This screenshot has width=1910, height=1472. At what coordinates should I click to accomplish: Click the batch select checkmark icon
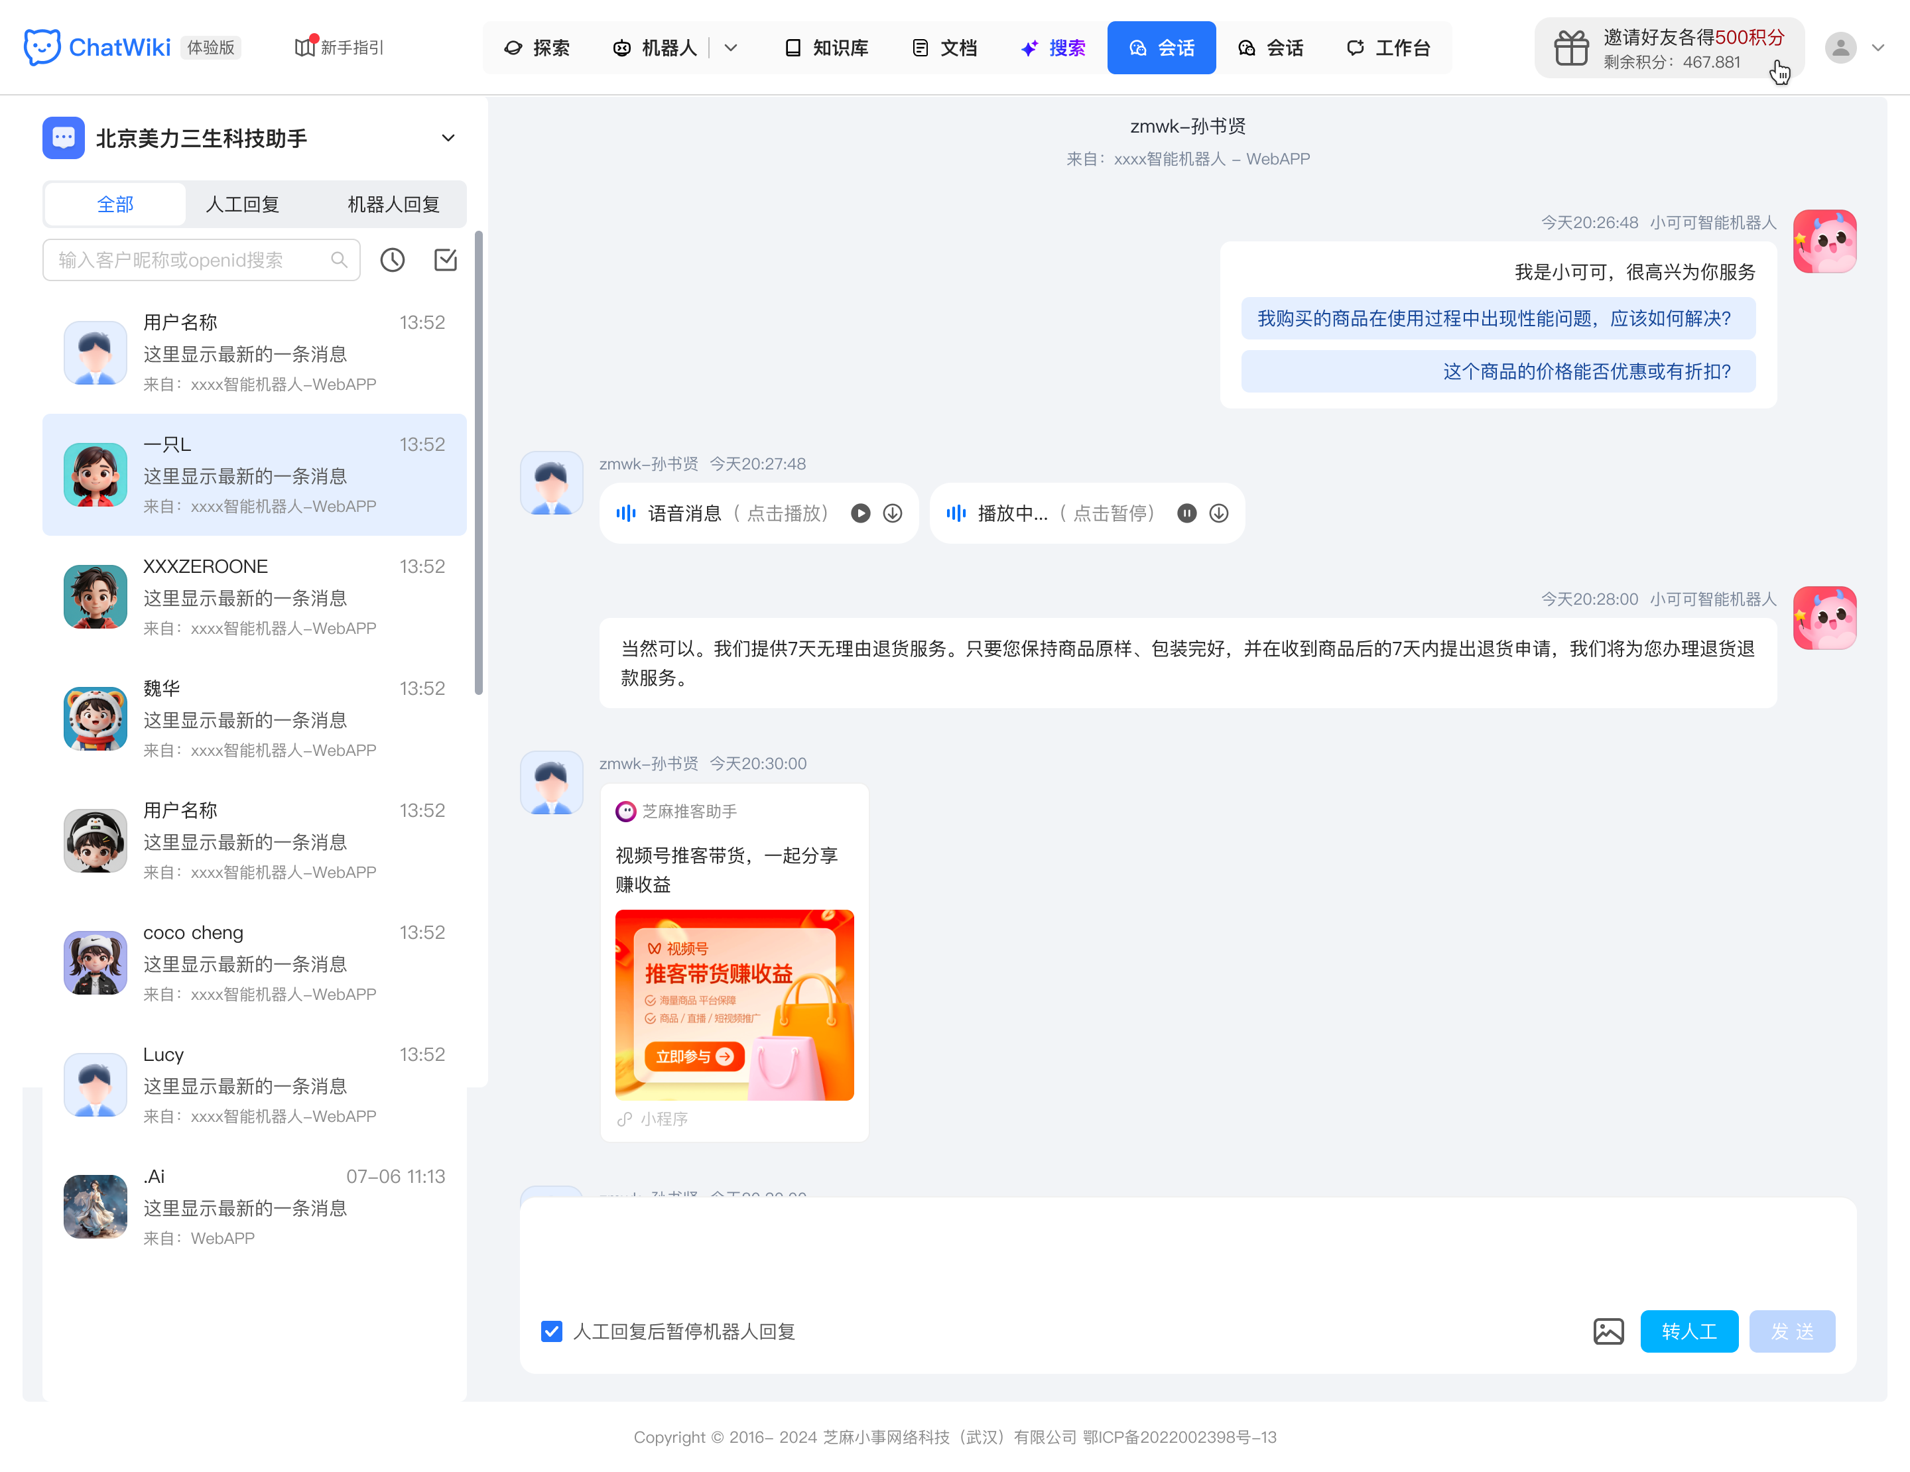(x=446, y=260)
